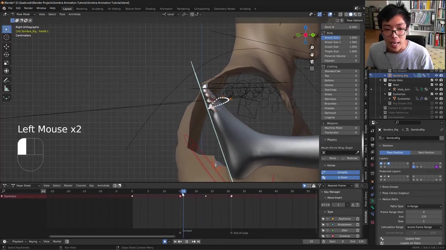The height and width of the screenshot is (250, 446).
Task: Select the Scale tool in left toolbar
Action: 6,63
